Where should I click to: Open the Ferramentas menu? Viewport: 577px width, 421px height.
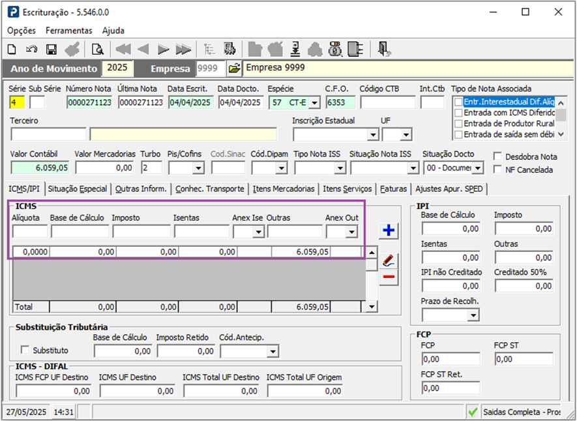(x=68, y=31)
